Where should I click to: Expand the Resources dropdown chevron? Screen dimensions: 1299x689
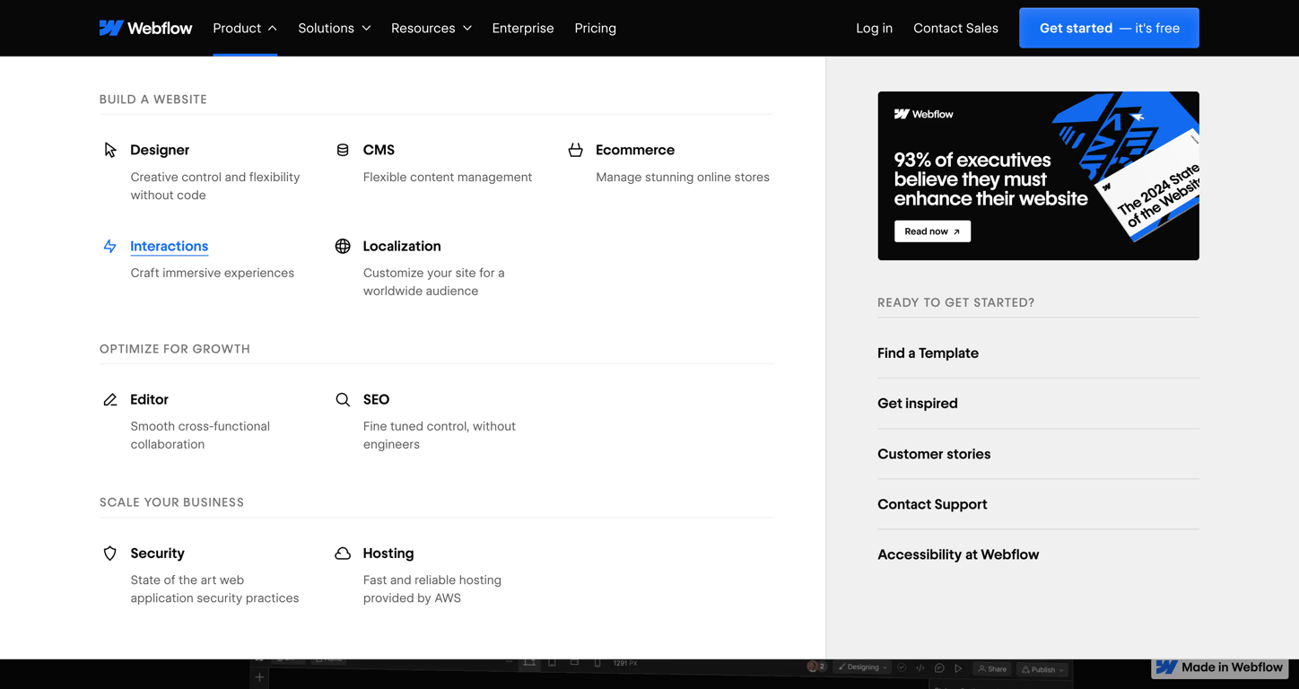(x=467, y=28)
